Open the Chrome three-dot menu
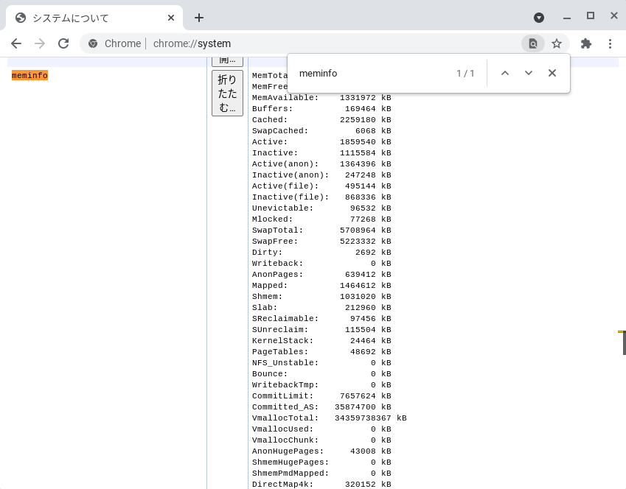Image resolution: width=626 pixels, height=489 pixels. (x=610, y=43)
